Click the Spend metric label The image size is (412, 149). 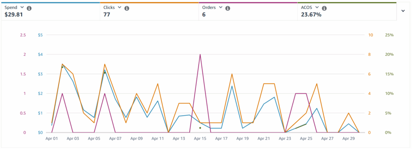point(11,8)
